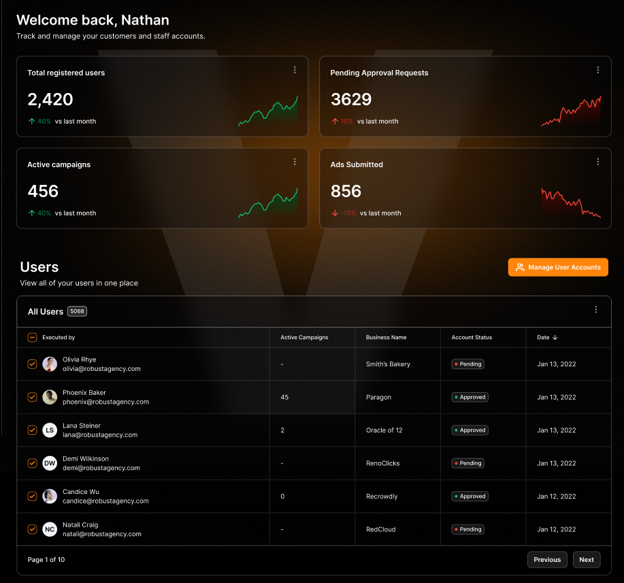Click the up arrow beside 40% on Active campaigns
The image size is (624, 583).
coord(32,213)
